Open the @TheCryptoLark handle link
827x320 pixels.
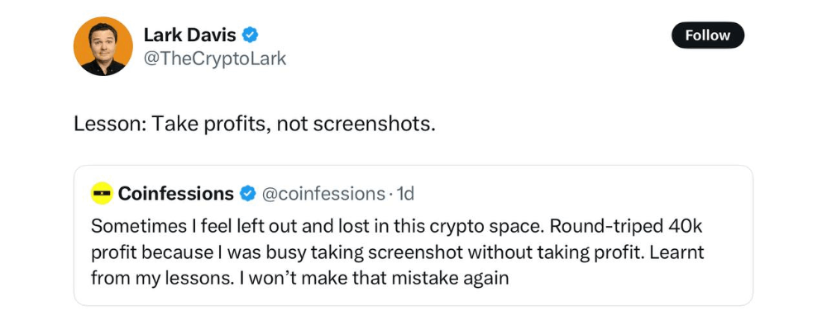[215, 59]
